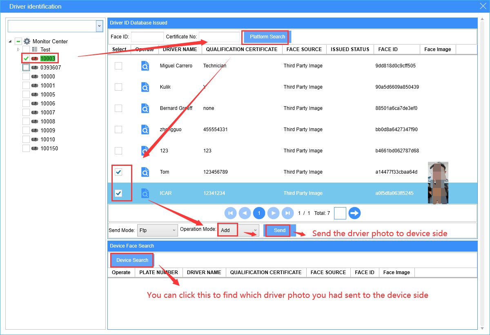Go to next page of driver list

[274, 213]
